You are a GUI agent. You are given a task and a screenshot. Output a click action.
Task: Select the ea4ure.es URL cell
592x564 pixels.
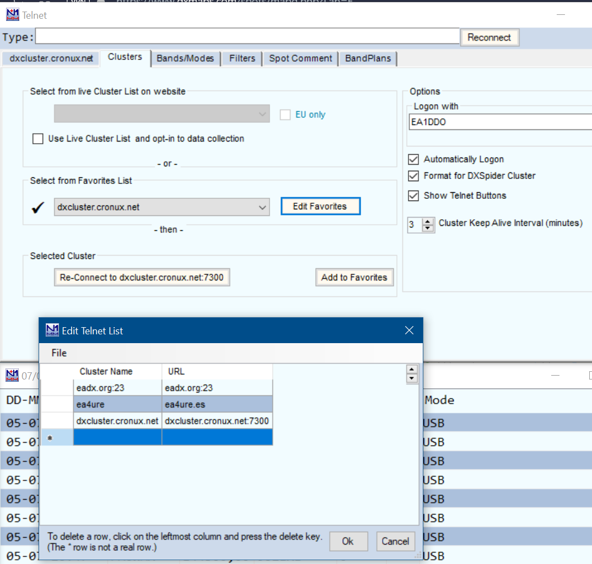coord(217,404)
